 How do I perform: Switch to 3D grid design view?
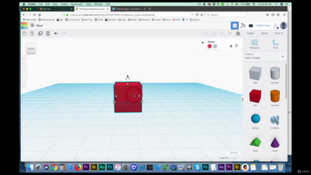[235, 25]
